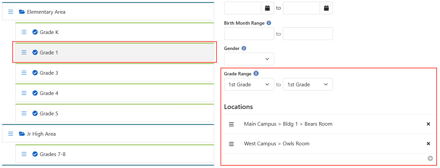
Task: Add a new location with plus icon
Action: pyautogui.click(x=430, y=158)
